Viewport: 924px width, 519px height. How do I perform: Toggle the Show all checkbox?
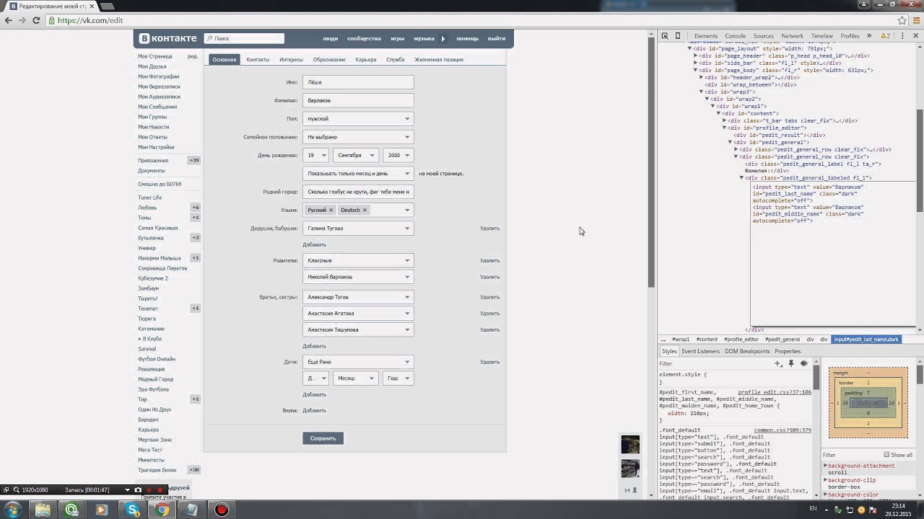point(886,455)
